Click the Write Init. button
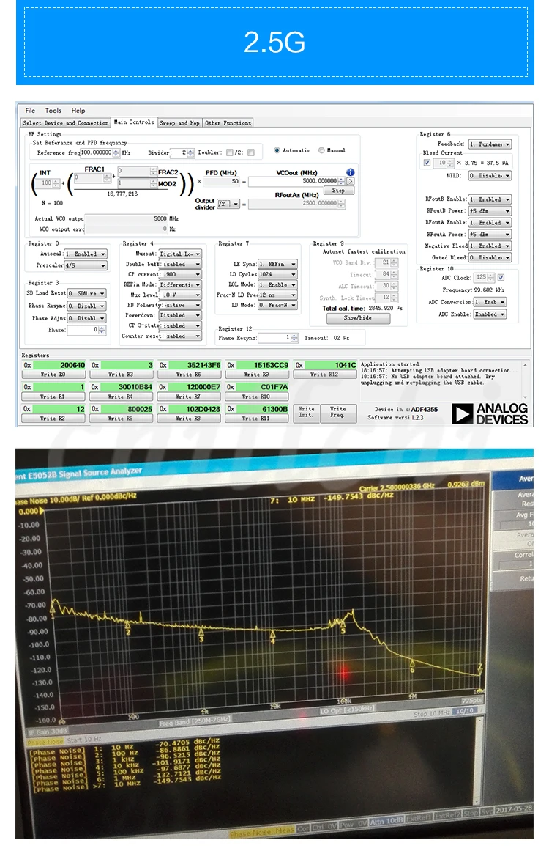 click(x=306, y=412)
